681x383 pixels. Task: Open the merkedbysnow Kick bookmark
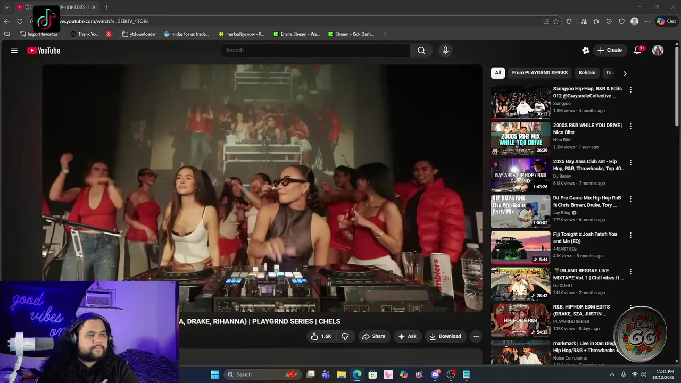tap(241, 34)
